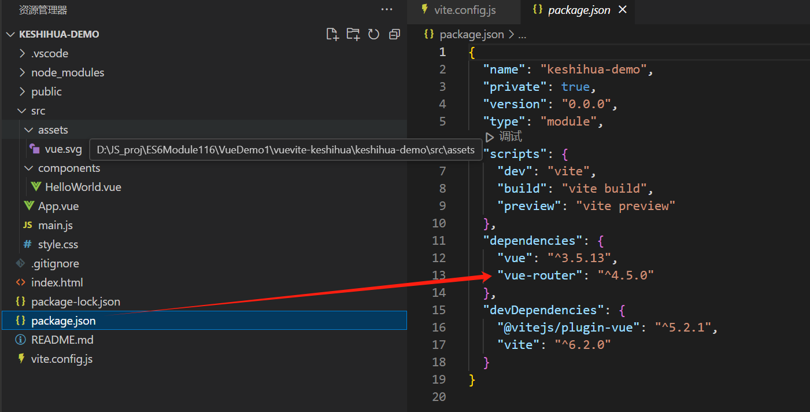Click the braces icon beside package-lock.json
This screenshot has width=810, height=412.
21,301
